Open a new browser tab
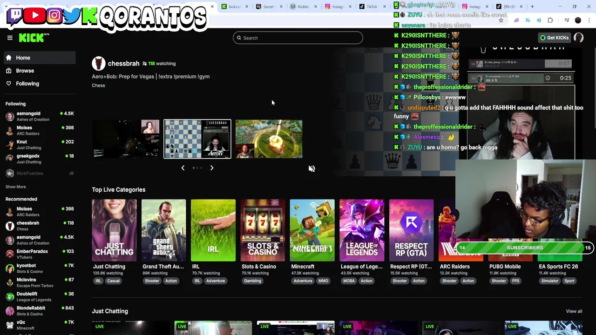Image resolution: width=596 pixels, height=335 pixels. (533, 7)
